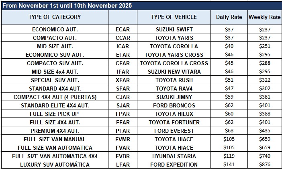The height and width of the screenshot is (169, 282).
Task: Click the ECAR code cell
Action: point(123,29)
